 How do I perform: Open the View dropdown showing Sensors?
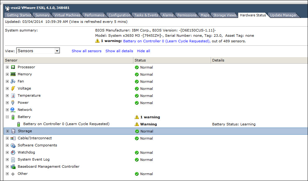tap(38, 51)
